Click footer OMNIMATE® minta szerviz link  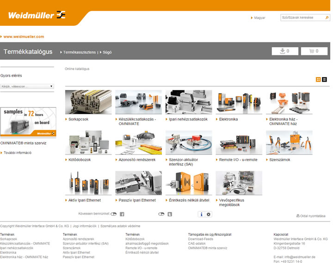208,248
